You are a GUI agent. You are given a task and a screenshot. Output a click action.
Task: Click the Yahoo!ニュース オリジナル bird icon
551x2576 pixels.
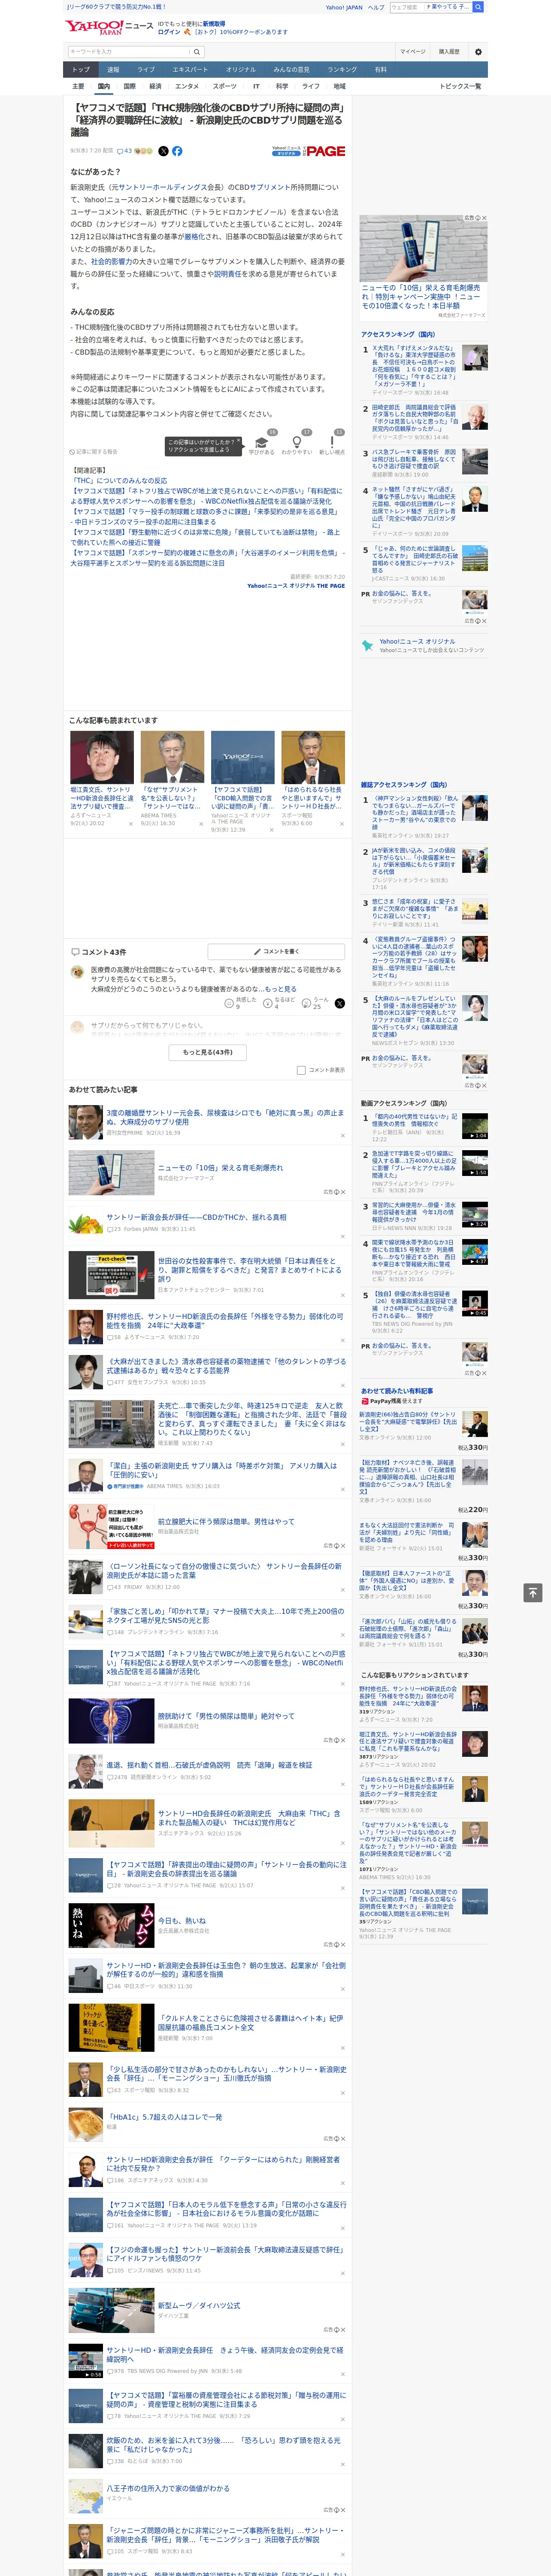[368, 646]
